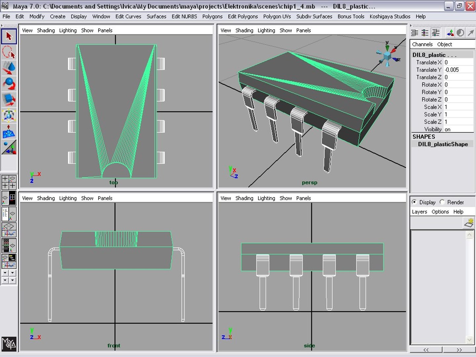Click the hyperbolic arrow icon in Channel Box
This screenshot has width=476, height=357.
point(470,33)
